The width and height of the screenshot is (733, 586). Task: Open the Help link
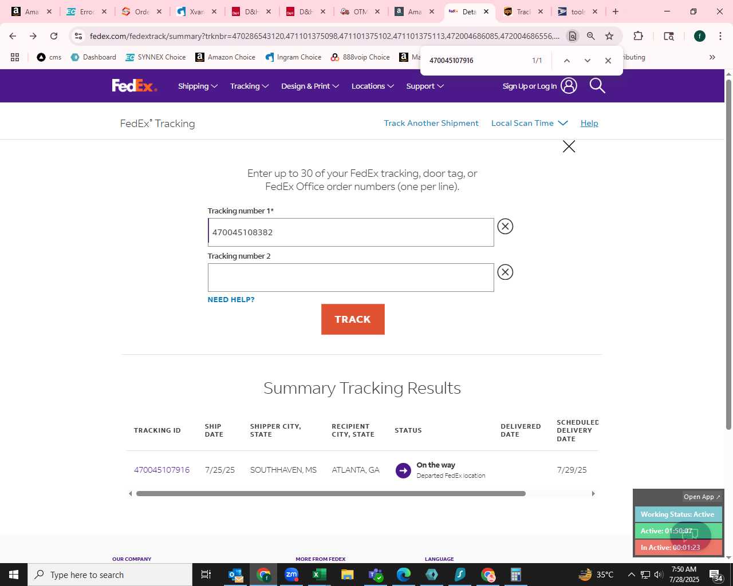tap(589, 123)
